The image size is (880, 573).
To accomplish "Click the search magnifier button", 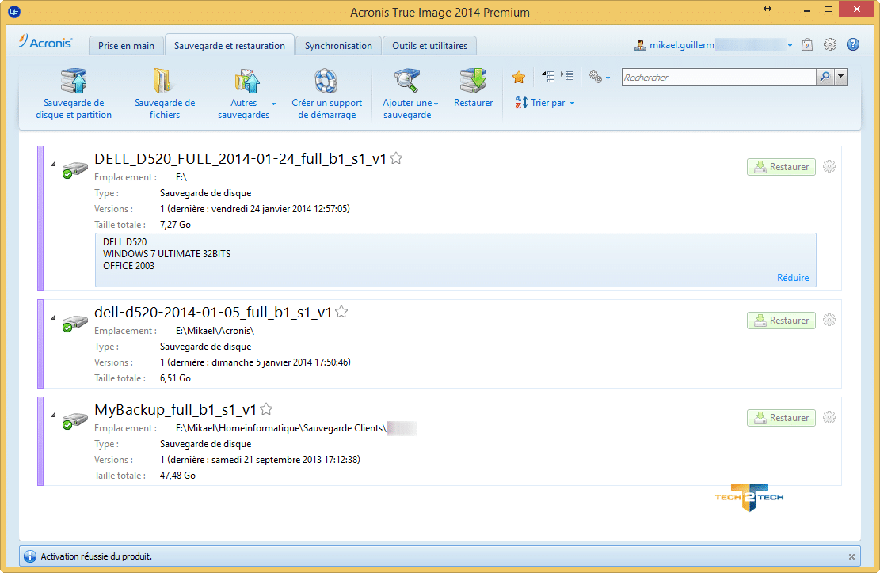I will [x=825, y=77].
